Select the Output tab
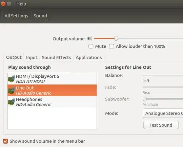This screenshot has width=183, height=147. click(x=14, y=57)
